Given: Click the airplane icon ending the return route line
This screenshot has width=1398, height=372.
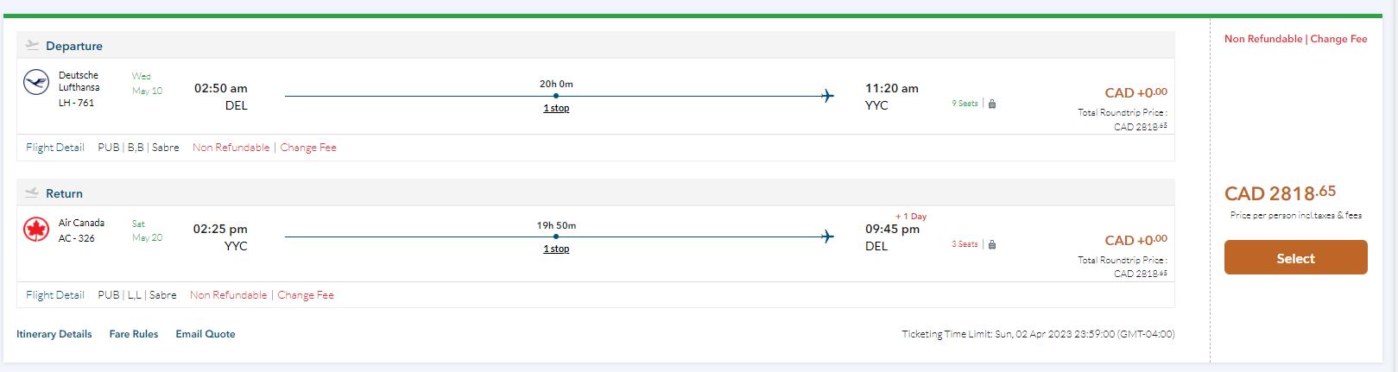Looking at the screenshot, I should click(x=827, y=236).
